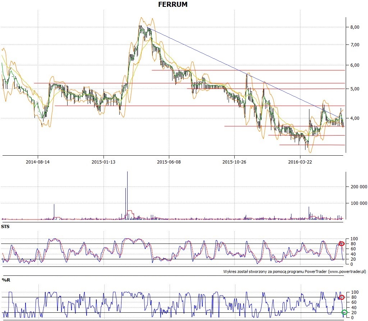368x321 pixels.
Task: Click the PowerTrader attribution text
Action: coord(295,272)
